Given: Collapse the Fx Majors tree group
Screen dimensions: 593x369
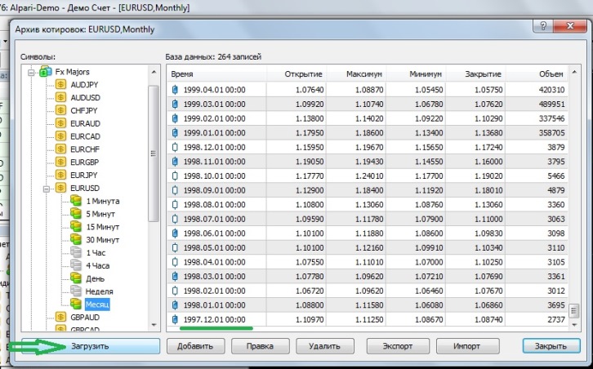Looking at the screenshot, I should click(x=32, y=72).
